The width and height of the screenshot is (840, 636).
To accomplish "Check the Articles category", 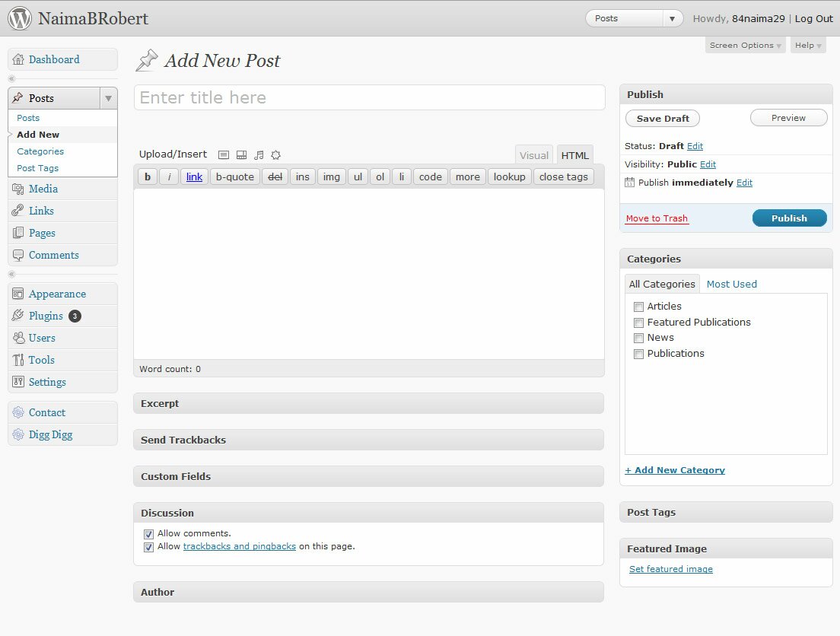I will (638, 307).
